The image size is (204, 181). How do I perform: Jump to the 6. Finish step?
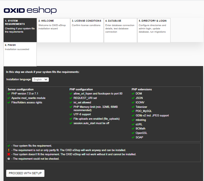coord(20,54)
